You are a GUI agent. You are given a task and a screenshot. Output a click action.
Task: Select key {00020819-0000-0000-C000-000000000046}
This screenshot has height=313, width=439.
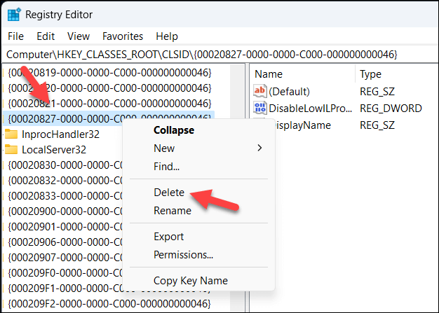(109, 73)
